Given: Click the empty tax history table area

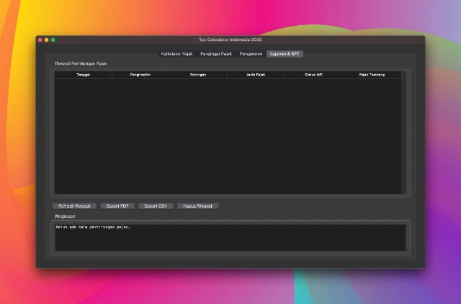Looking at the screenshot, I should (x=230, y=137).
